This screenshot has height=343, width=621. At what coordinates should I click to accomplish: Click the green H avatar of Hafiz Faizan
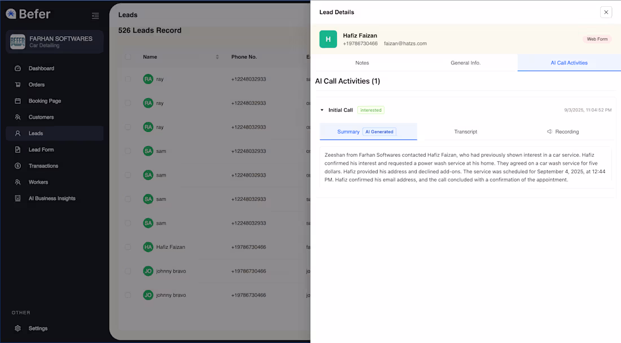pyautogui.click(x=328, y=39)
